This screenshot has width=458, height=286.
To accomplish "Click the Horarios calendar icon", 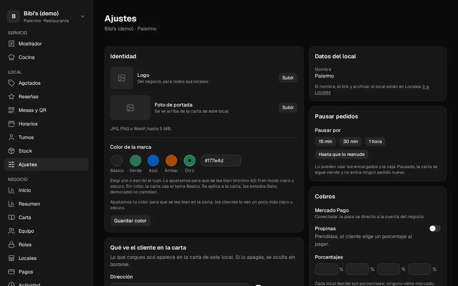I will (x=11, y=124).
